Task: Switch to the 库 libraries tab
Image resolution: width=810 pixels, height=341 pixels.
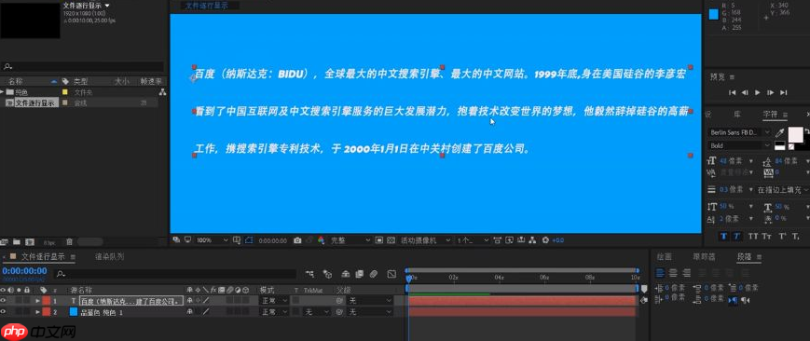Action: pos(737,114)
